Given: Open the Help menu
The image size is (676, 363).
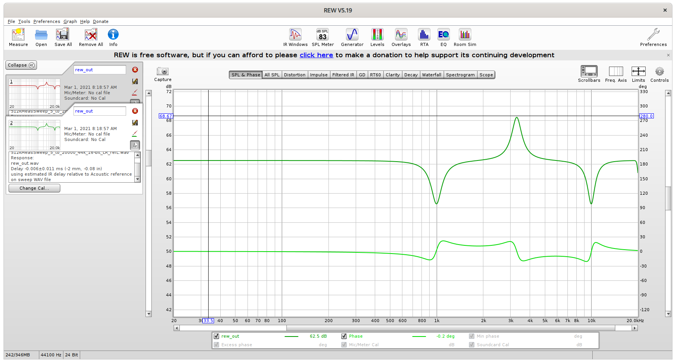Looking at the screenshot, I should (x=85, y=21).
